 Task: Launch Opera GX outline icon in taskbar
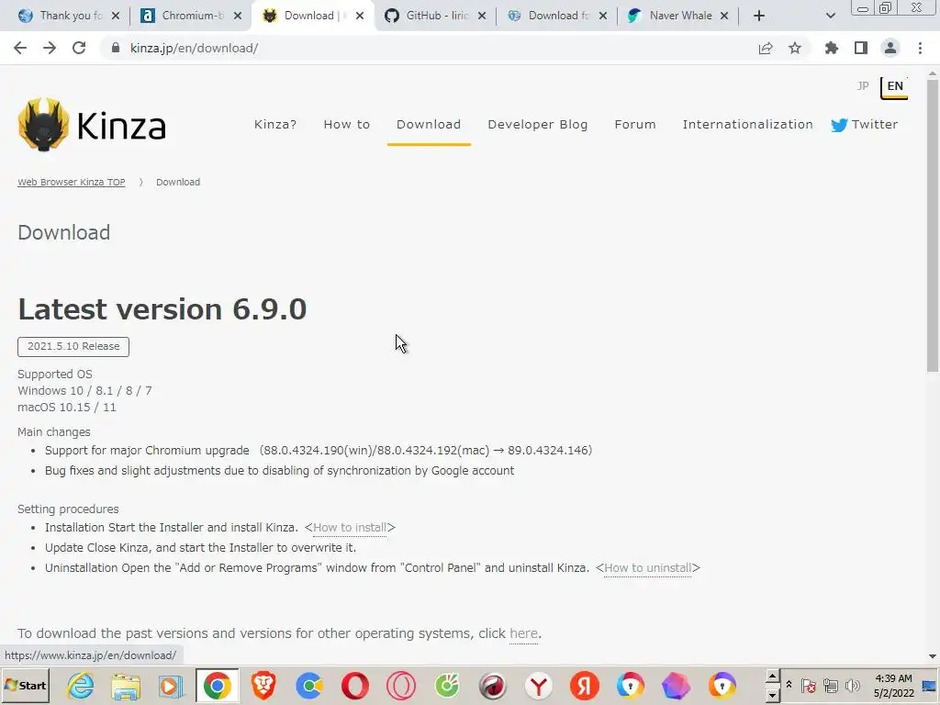click(x=401, y=686)
